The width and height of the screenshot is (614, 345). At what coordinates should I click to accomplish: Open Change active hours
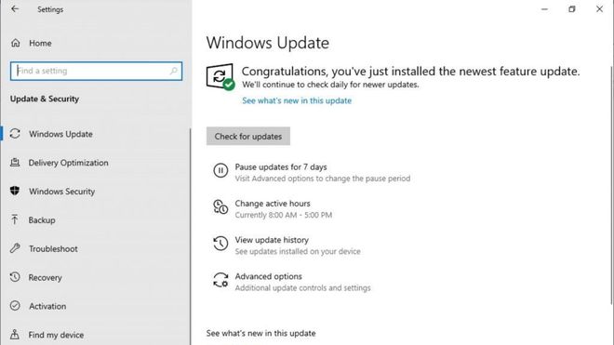tap(273, 204)
